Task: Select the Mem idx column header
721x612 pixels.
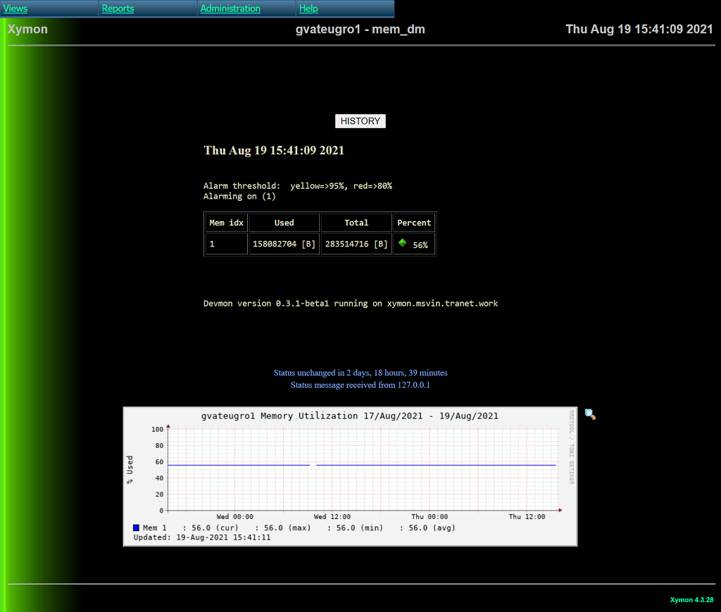Action: click(226, 223)
